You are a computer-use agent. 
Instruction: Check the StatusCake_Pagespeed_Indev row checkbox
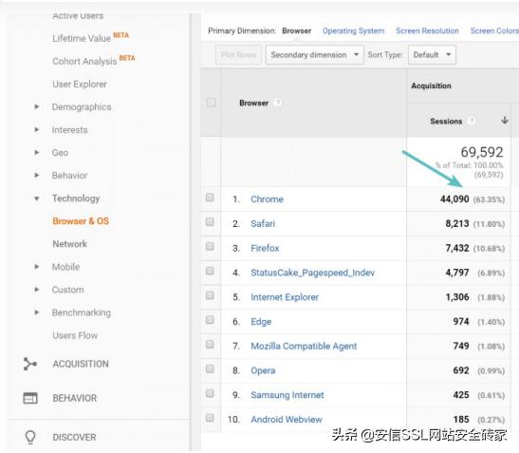pos(210,271)
